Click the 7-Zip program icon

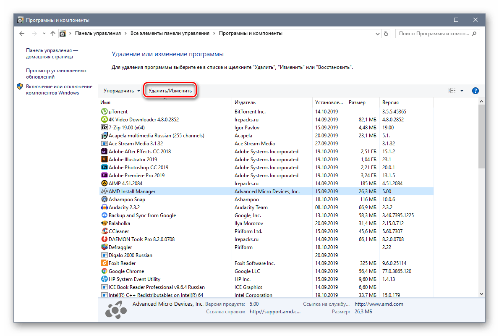coord(104,127)
